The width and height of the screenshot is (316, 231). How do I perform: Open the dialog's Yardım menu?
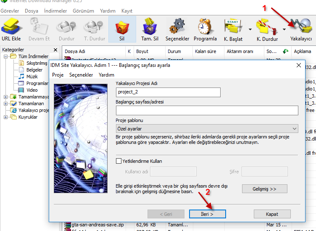pyautogui.click(x=106, y=75)
